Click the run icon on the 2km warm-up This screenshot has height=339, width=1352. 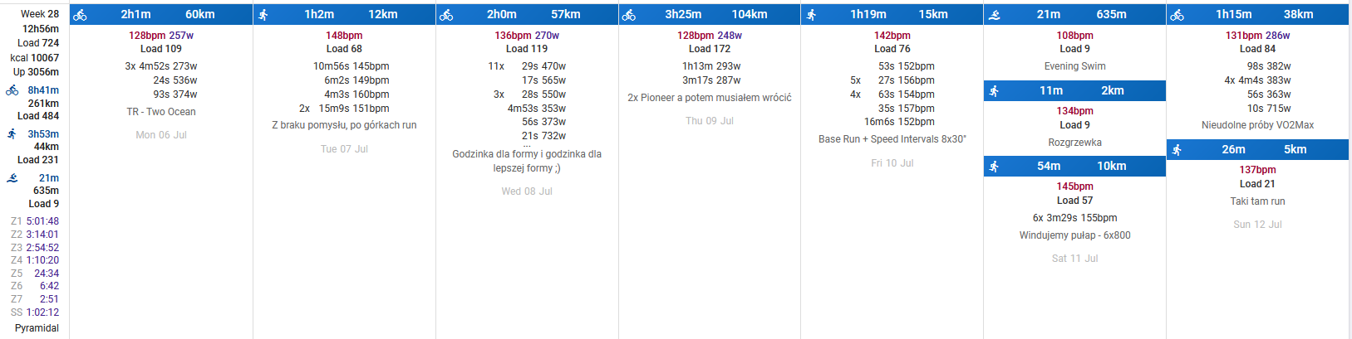coord(995,91)
